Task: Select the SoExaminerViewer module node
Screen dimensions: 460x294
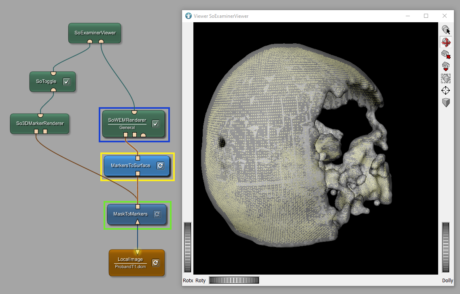Action: click(x=95, y=33)
